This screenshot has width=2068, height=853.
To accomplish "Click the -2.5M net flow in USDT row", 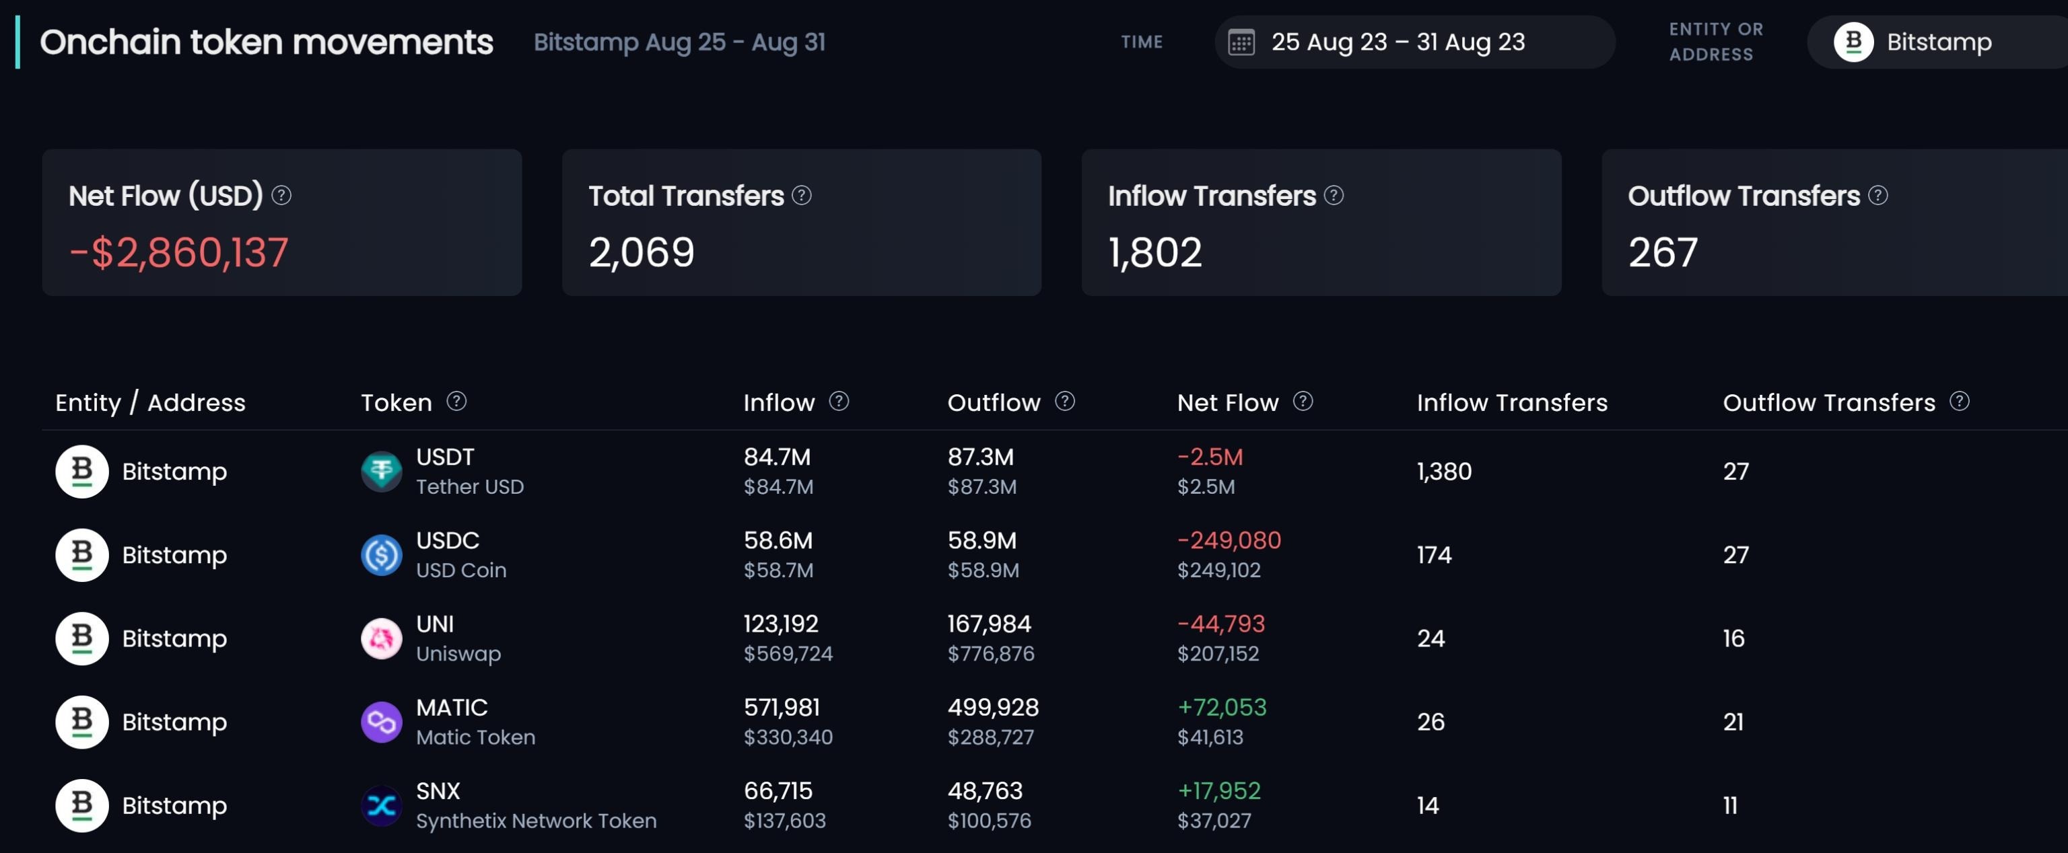I will 1210,457.
